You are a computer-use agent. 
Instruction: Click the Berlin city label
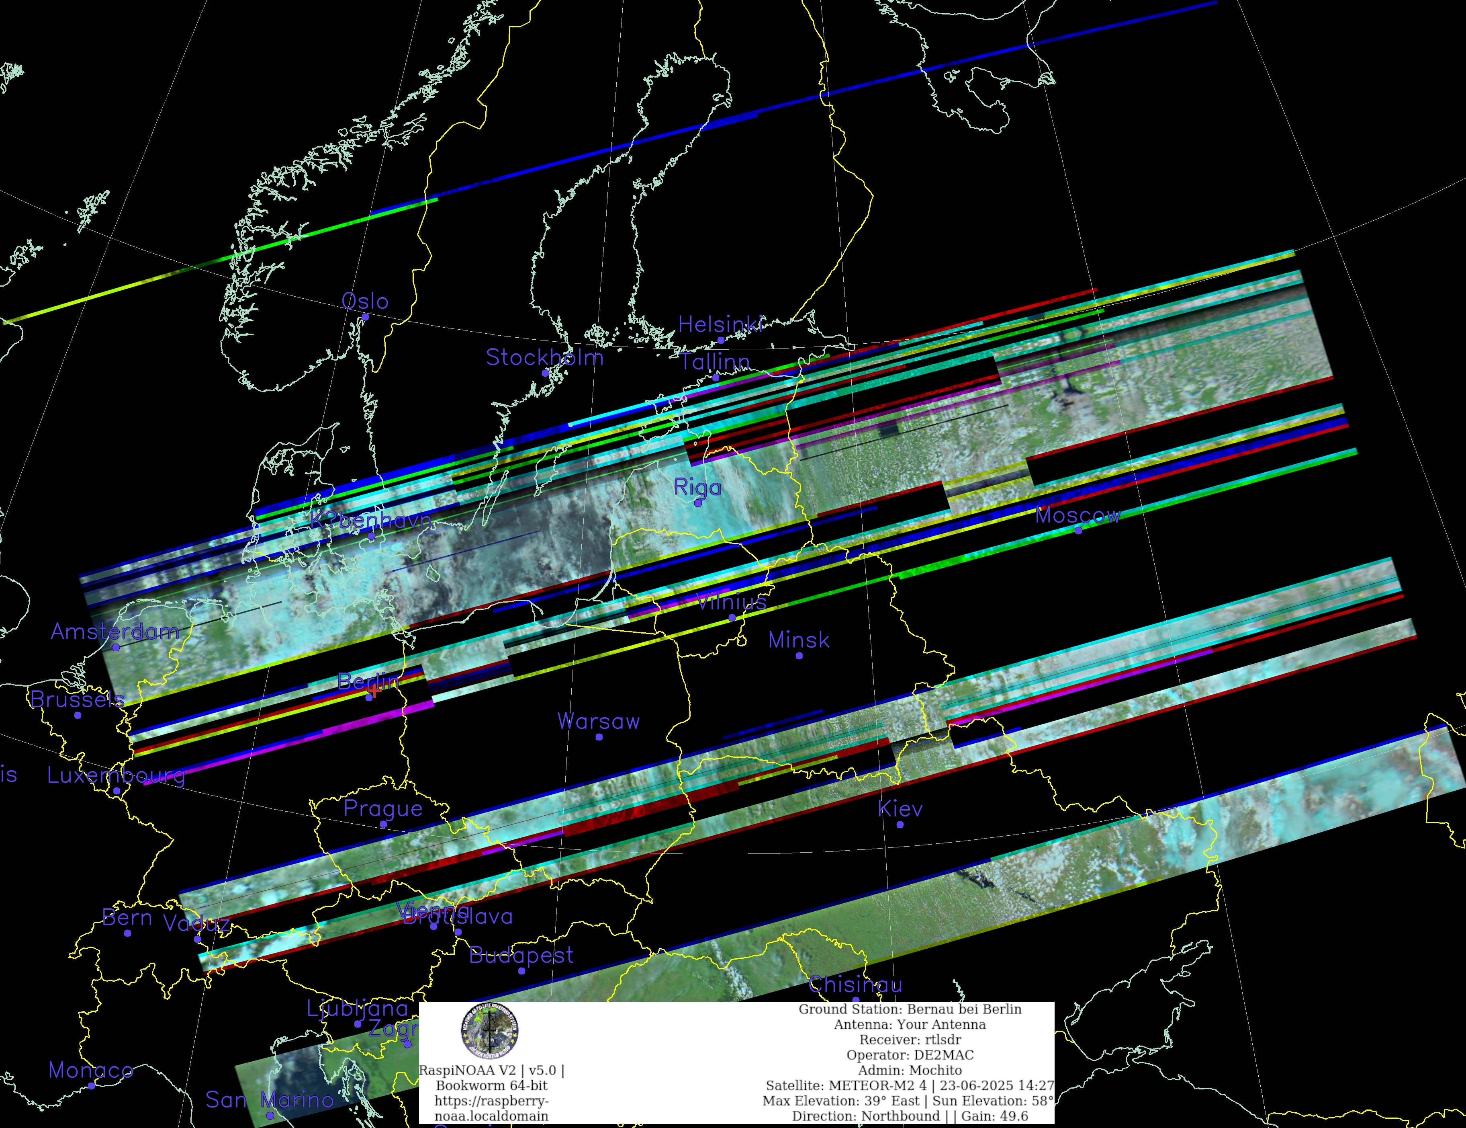[x=368, y=681]
